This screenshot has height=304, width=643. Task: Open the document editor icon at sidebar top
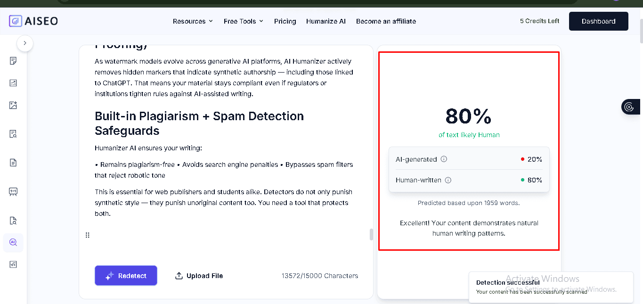[13, 61]
